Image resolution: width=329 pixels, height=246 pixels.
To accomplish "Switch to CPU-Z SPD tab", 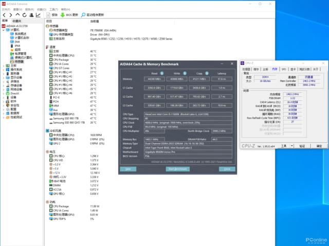I will (x=284, y=69).
